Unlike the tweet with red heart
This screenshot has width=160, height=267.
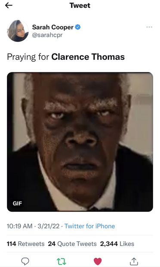(x=98, y=261)
